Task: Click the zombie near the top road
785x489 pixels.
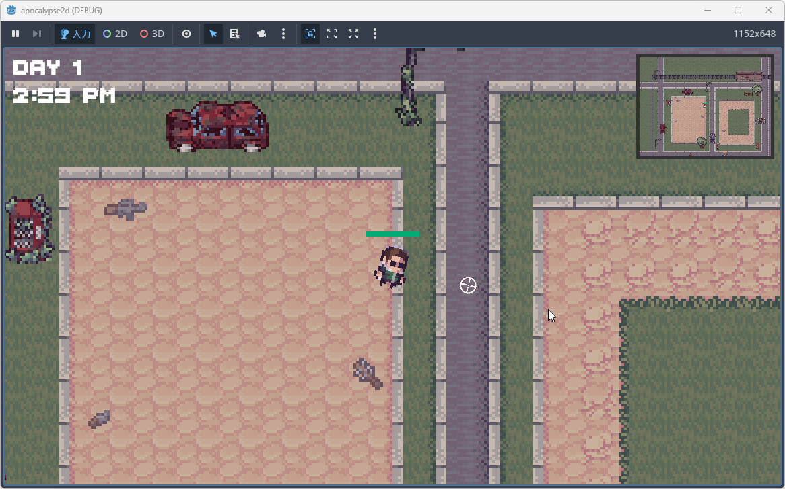Action: 410,87
